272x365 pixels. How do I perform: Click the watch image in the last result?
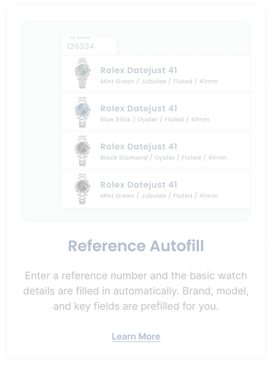tap(82, 188)
